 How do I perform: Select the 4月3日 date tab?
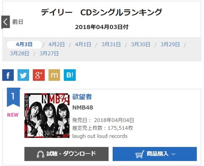pyautogui.click(x=24, y=44)
